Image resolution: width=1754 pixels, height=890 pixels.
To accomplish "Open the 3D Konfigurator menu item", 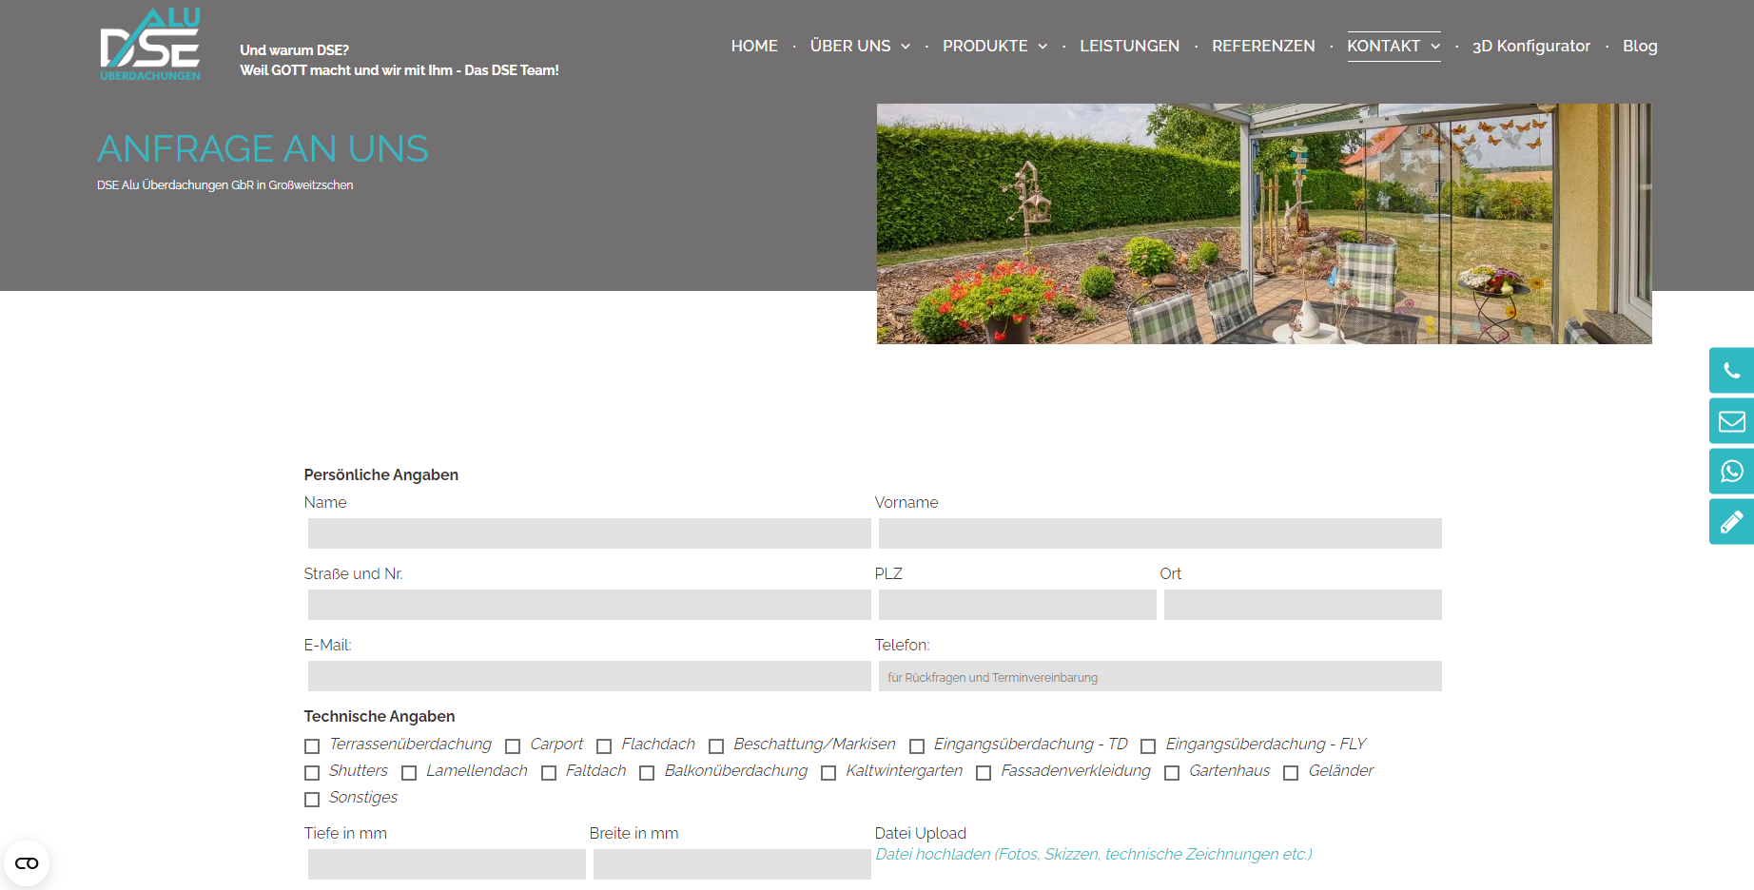I will point(1531,46).
